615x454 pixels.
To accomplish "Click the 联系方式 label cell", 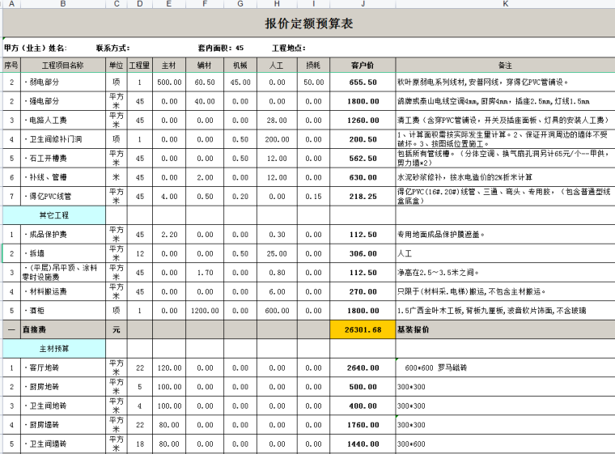I will [x=113, y=48].
